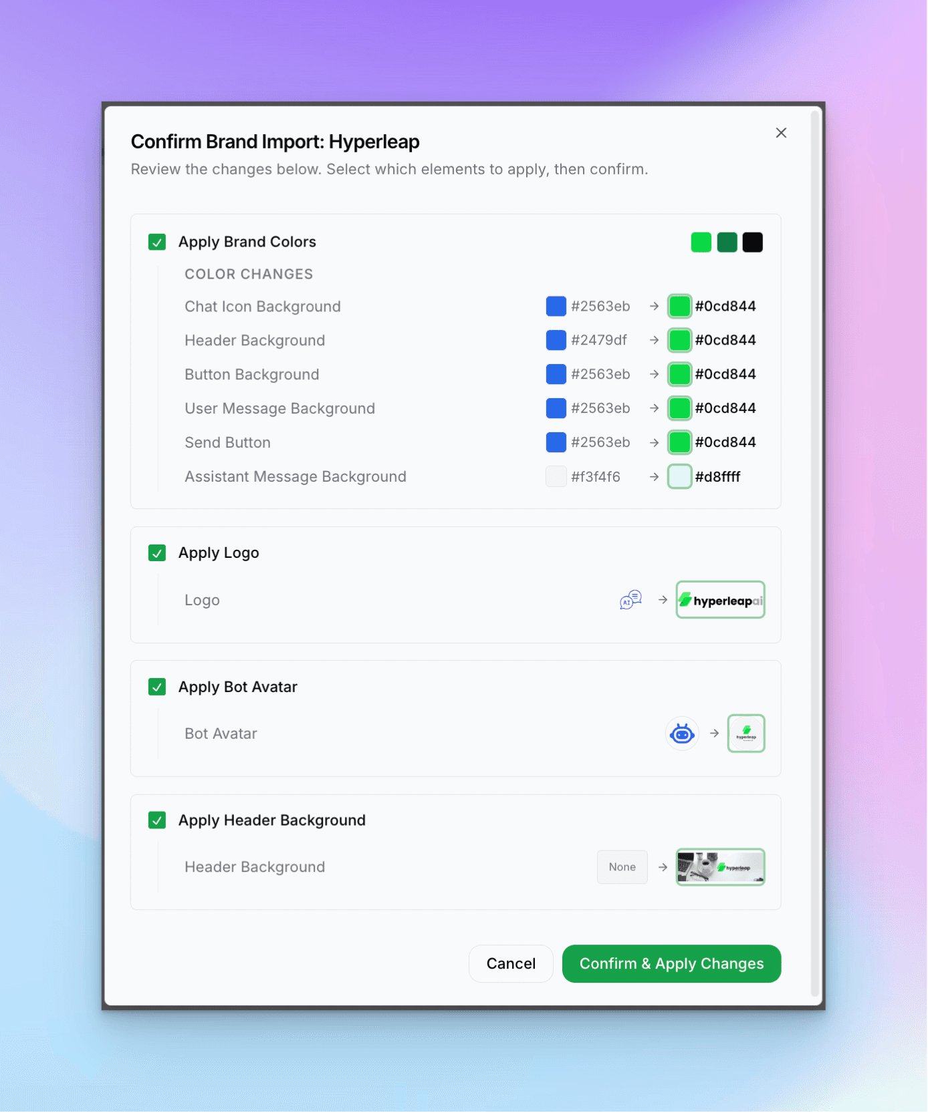Click the Apply Bot Avatar label
Image resolution: width=928 pixels, height=1113 pixels.
(237, 687)
